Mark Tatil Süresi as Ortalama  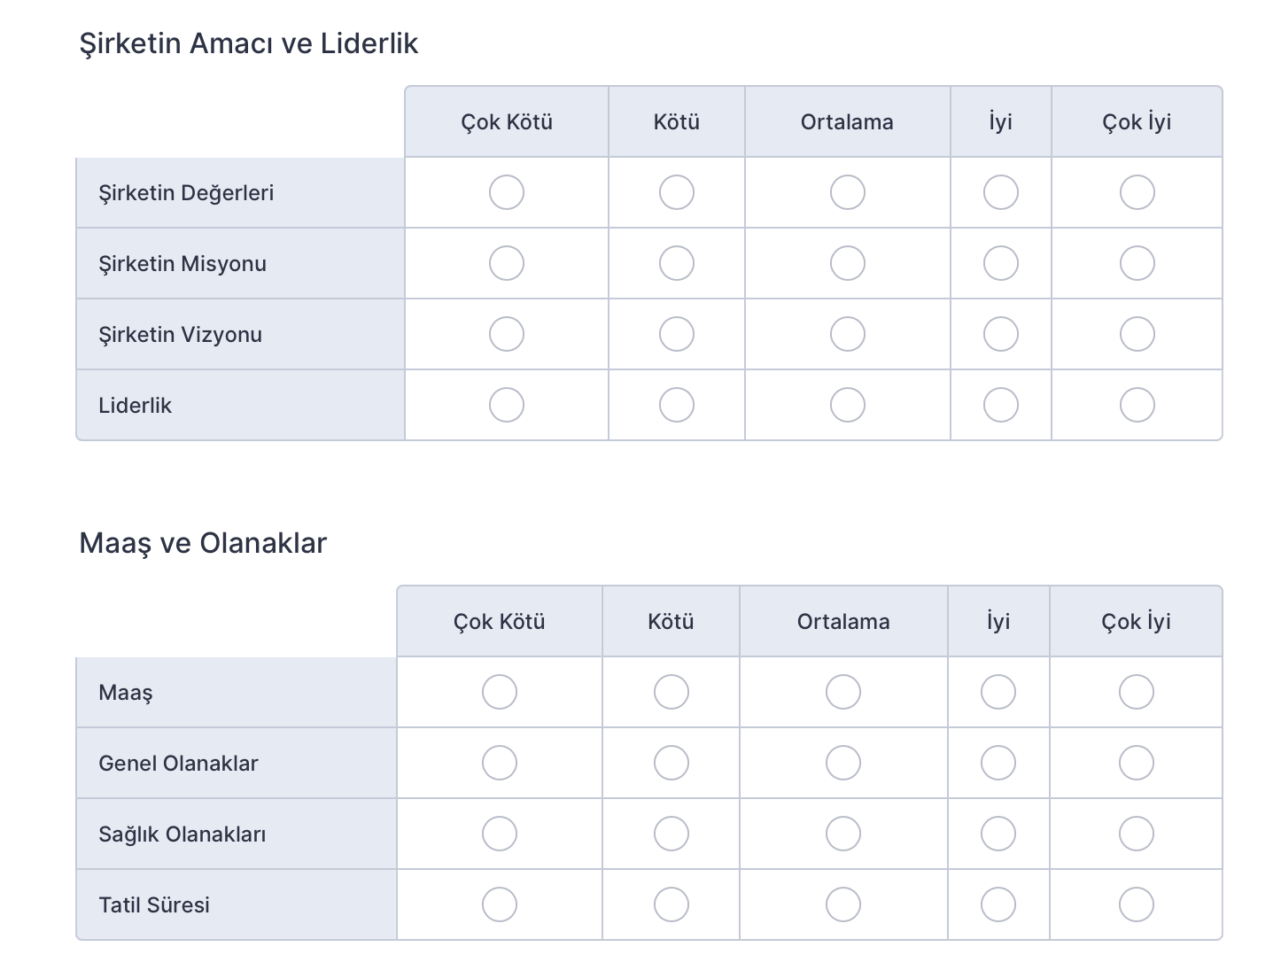pyautogui.click(x=842, y=904)
